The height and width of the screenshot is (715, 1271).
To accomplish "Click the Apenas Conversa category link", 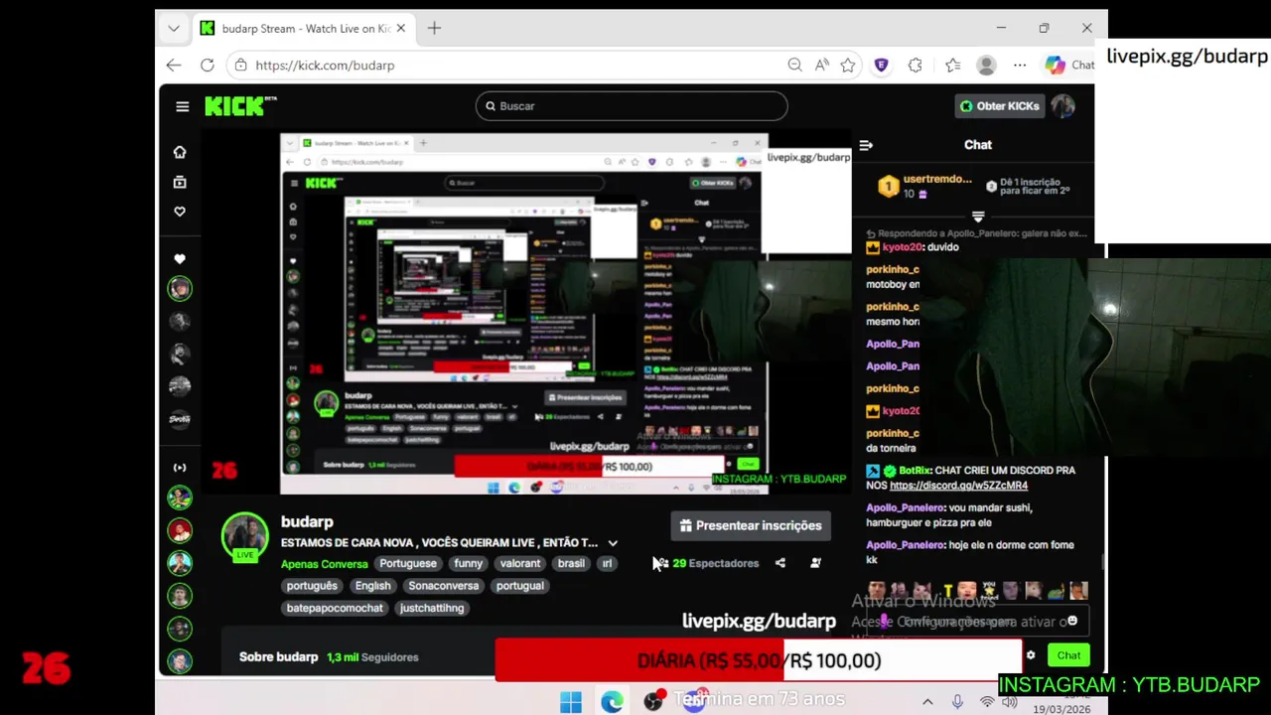I will [325, 564].
